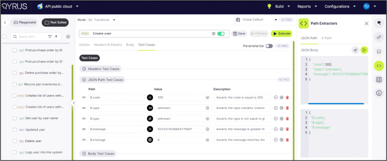
Task: Switch to the Headers & Params tab
Action: [108, 44]
